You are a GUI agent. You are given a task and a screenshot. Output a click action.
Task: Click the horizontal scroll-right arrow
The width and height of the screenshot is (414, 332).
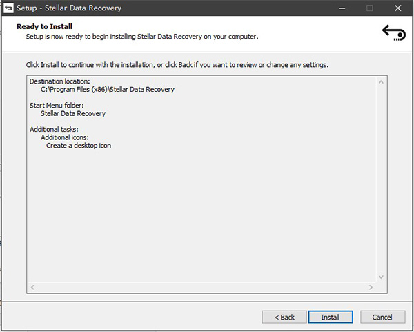[x=371, y=287]
